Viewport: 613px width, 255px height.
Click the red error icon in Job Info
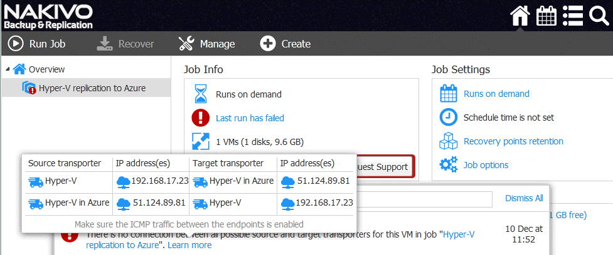click(200, 118)
